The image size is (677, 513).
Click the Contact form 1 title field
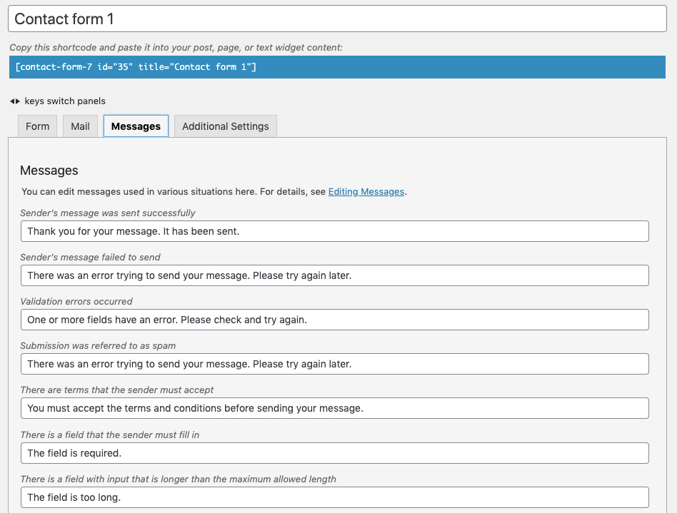click(x=337, y=19)
